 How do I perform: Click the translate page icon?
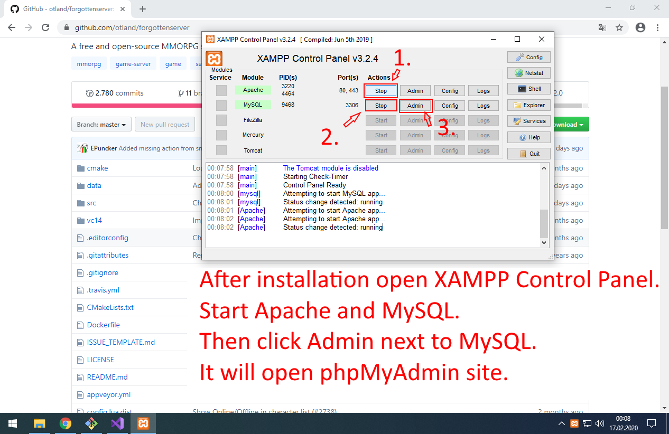pos(602,27)
